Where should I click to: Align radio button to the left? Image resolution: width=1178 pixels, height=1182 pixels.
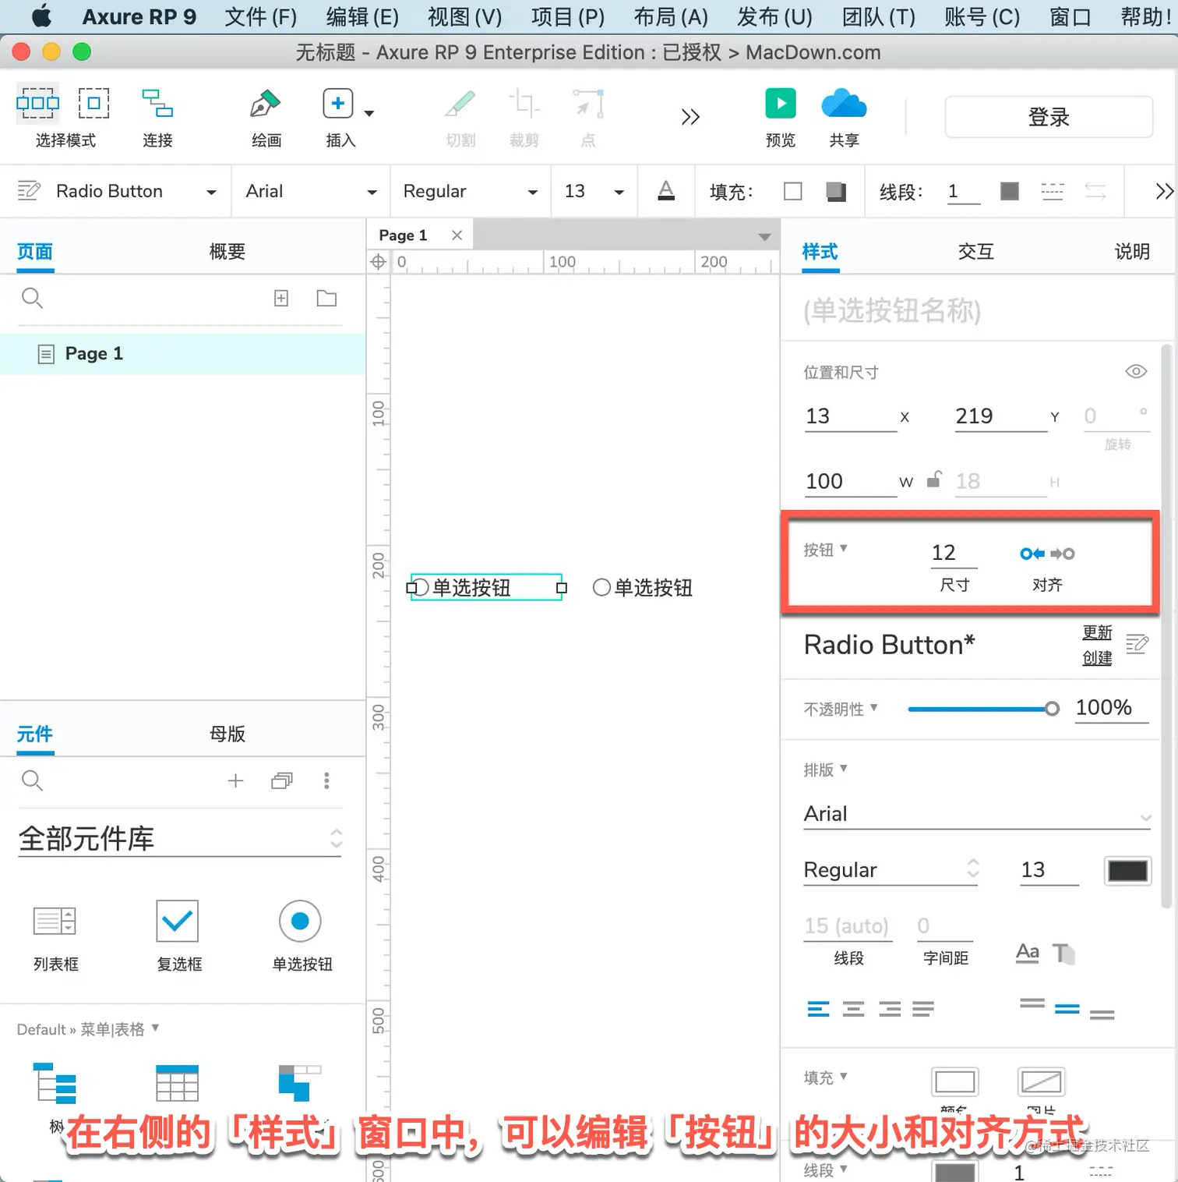[1032, 554]
